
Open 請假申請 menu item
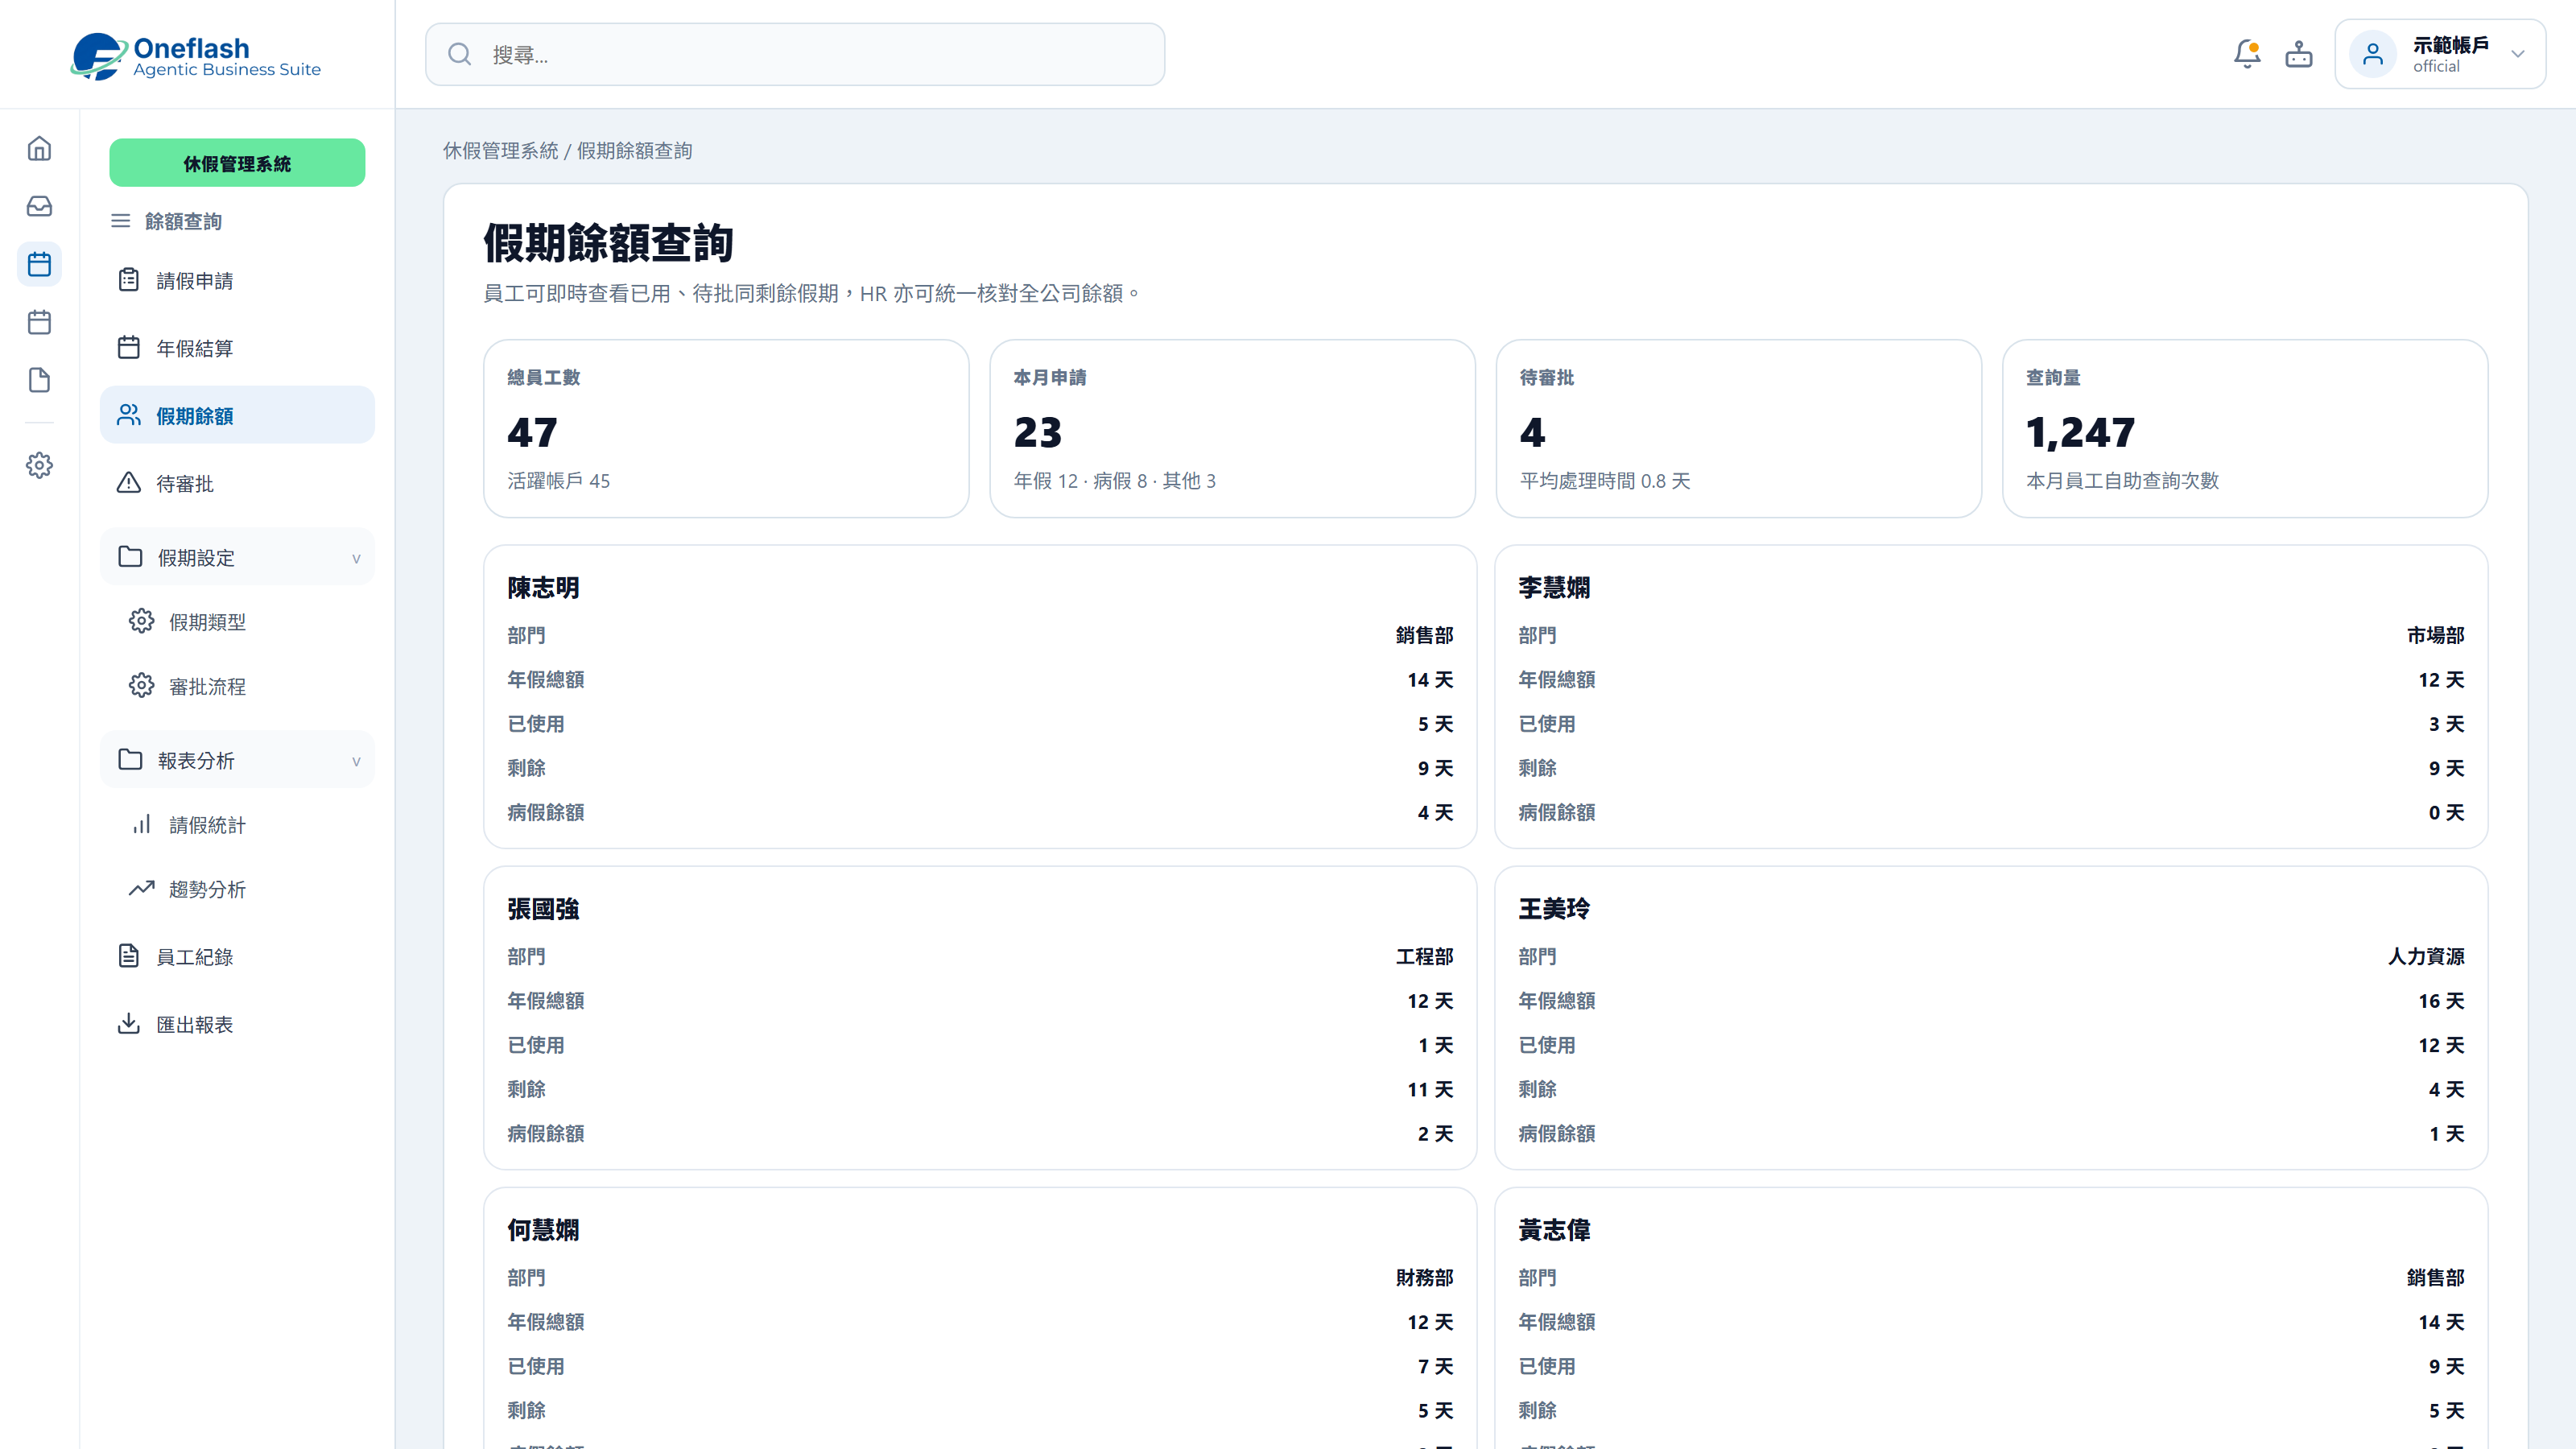point(237,281)
